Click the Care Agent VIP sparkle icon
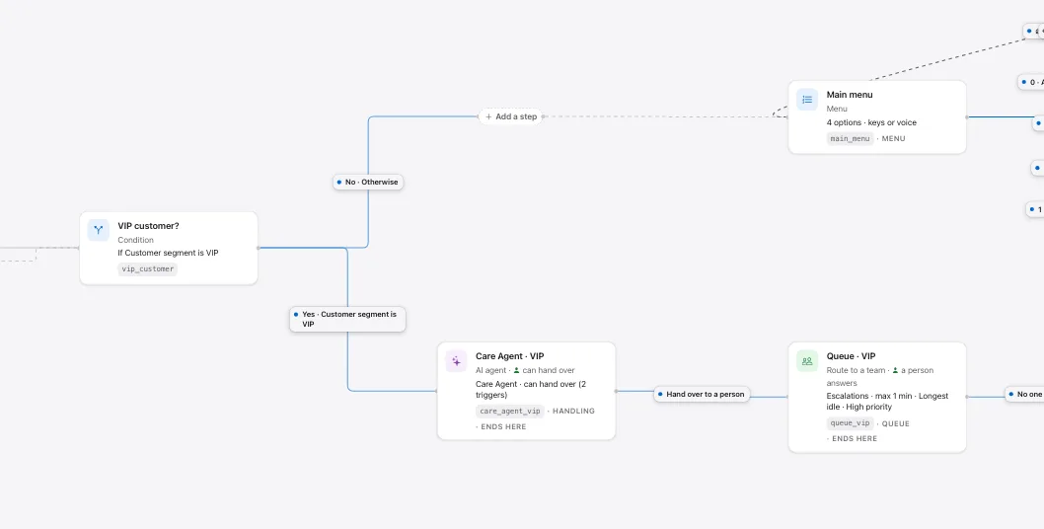1044x529 pixels. [x=456, y=361]
